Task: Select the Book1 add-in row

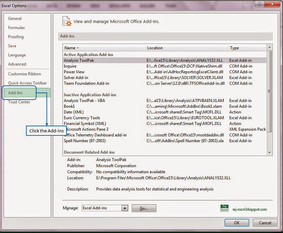Action: click(165, 106)
